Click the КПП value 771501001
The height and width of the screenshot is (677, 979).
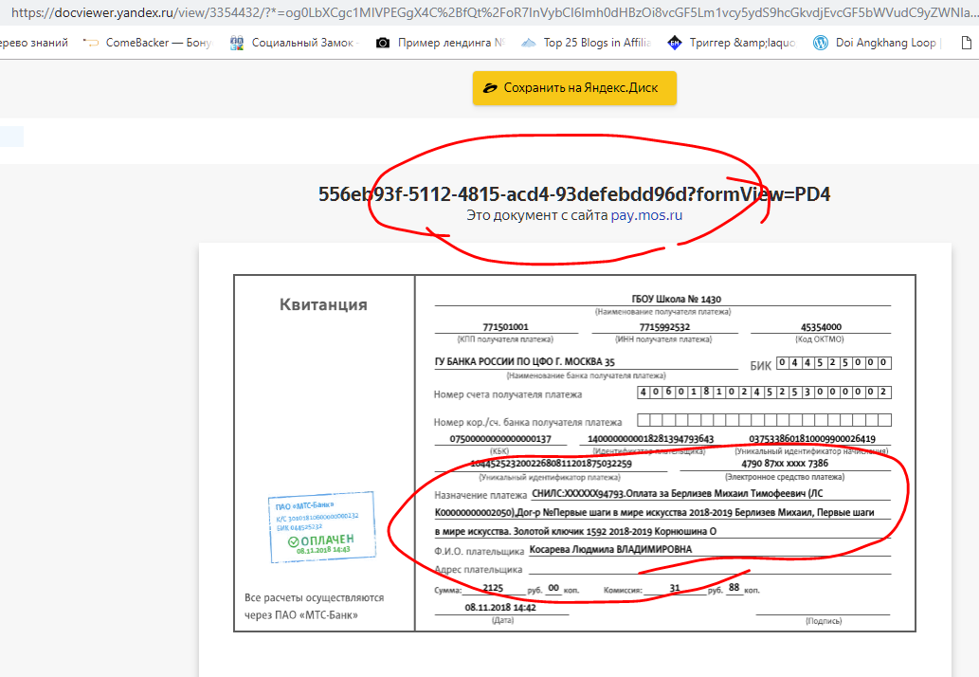point(506,326)
